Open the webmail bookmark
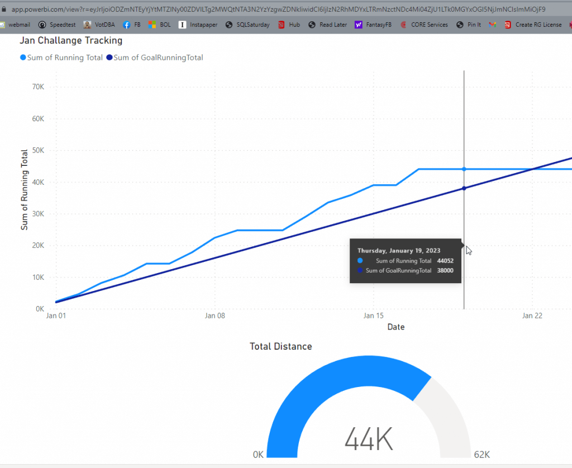The height and width of the screenshot is (468, 572). [x=15, y=25]
